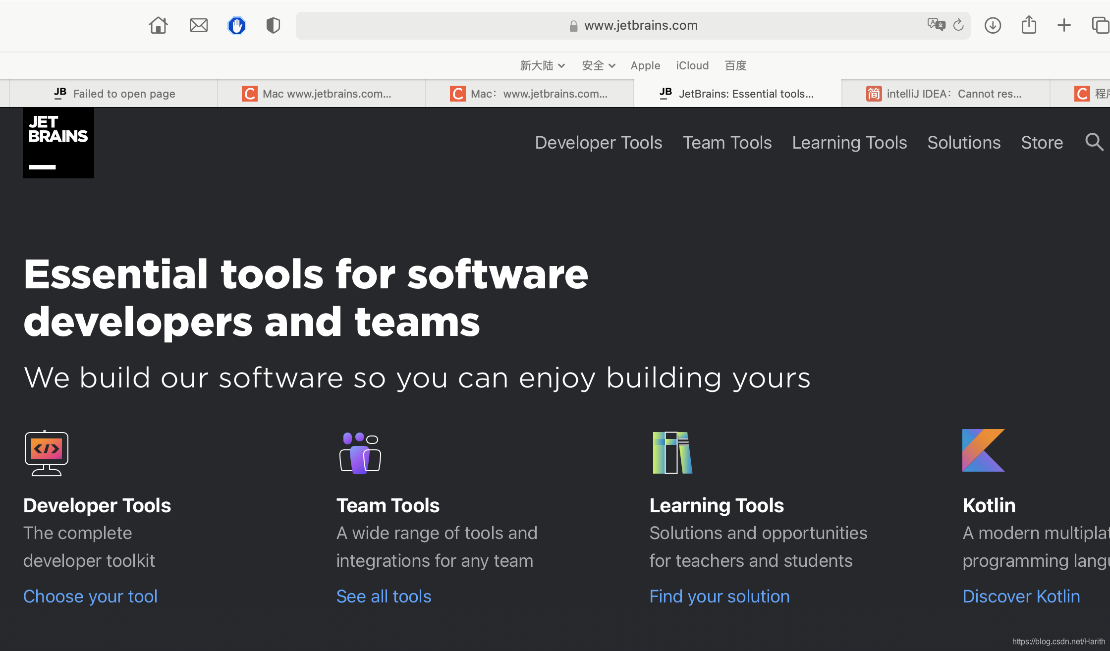Switch to the Failed to open page tab

tap(114, 94)
